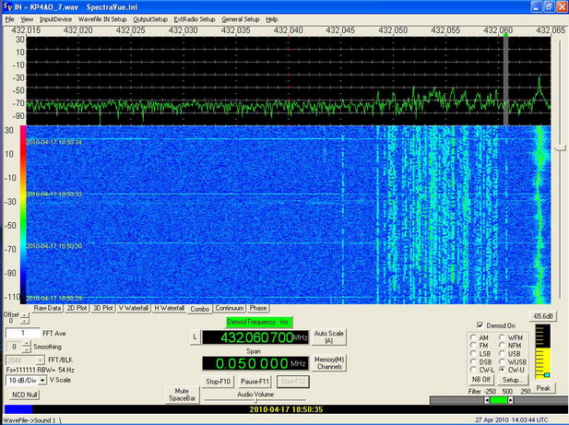569x425 pixels.
Task: Switch to the 3D Plot tab
Action: point(101,308)
